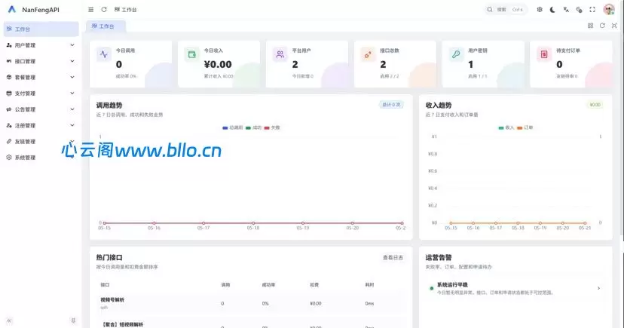Image resolution: width=624 pixels, height=328 pixels.
Task: Click the 今日调用 pulse icon
Action: tap(104, 54)
